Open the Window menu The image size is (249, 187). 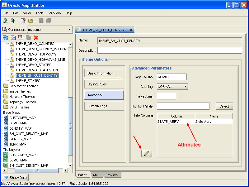point(55,13)
